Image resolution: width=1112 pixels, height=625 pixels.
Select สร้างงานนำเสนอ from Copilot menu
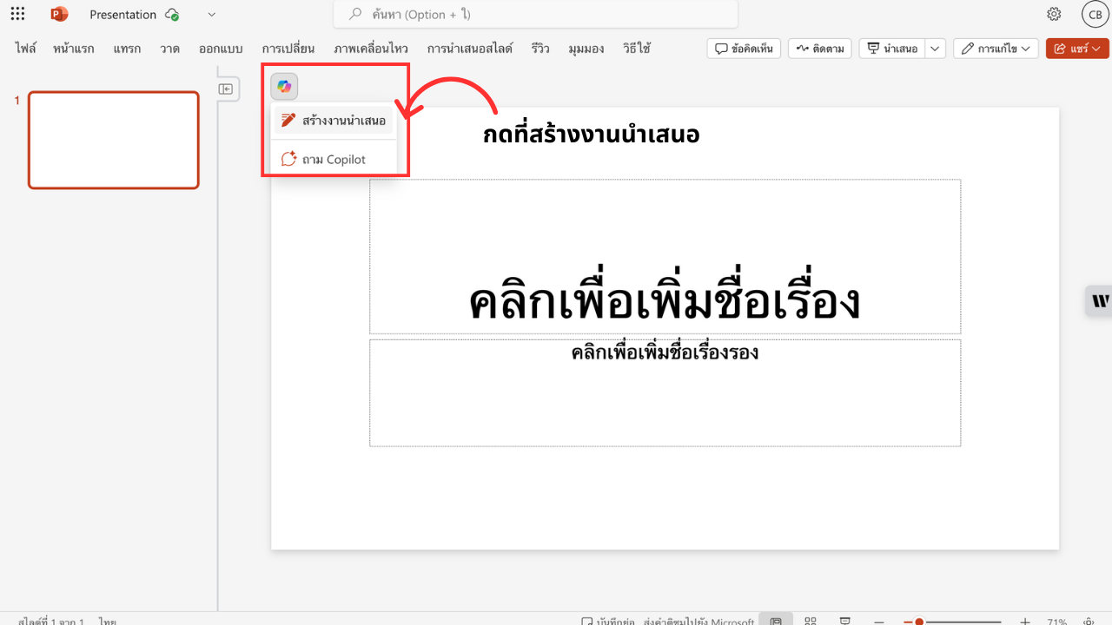pyautogui.click(x=334, y=121)
